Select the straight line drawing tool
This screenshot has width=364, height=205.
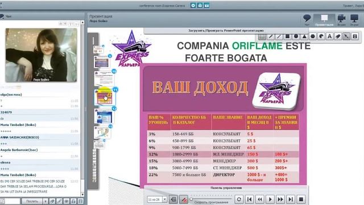[279, 36]
